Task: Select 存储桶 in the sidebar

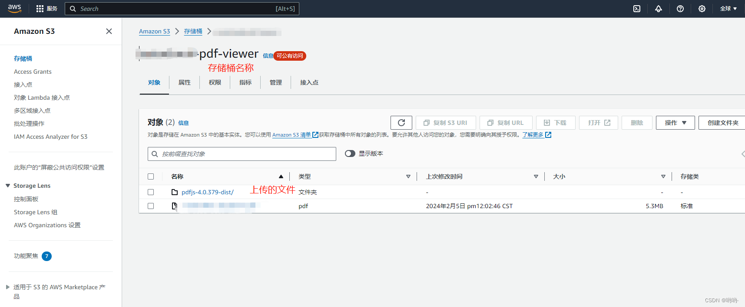Action: pos(23,59)
